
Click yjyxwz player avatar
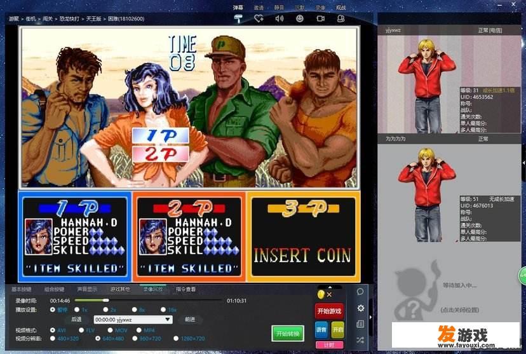click(x=427, y=86)
